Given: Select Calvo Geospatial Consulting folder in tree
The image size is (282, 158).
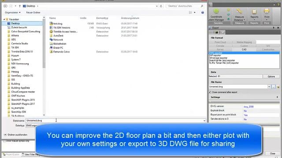Looking at the screenshot, I should [x=26, y=32].
